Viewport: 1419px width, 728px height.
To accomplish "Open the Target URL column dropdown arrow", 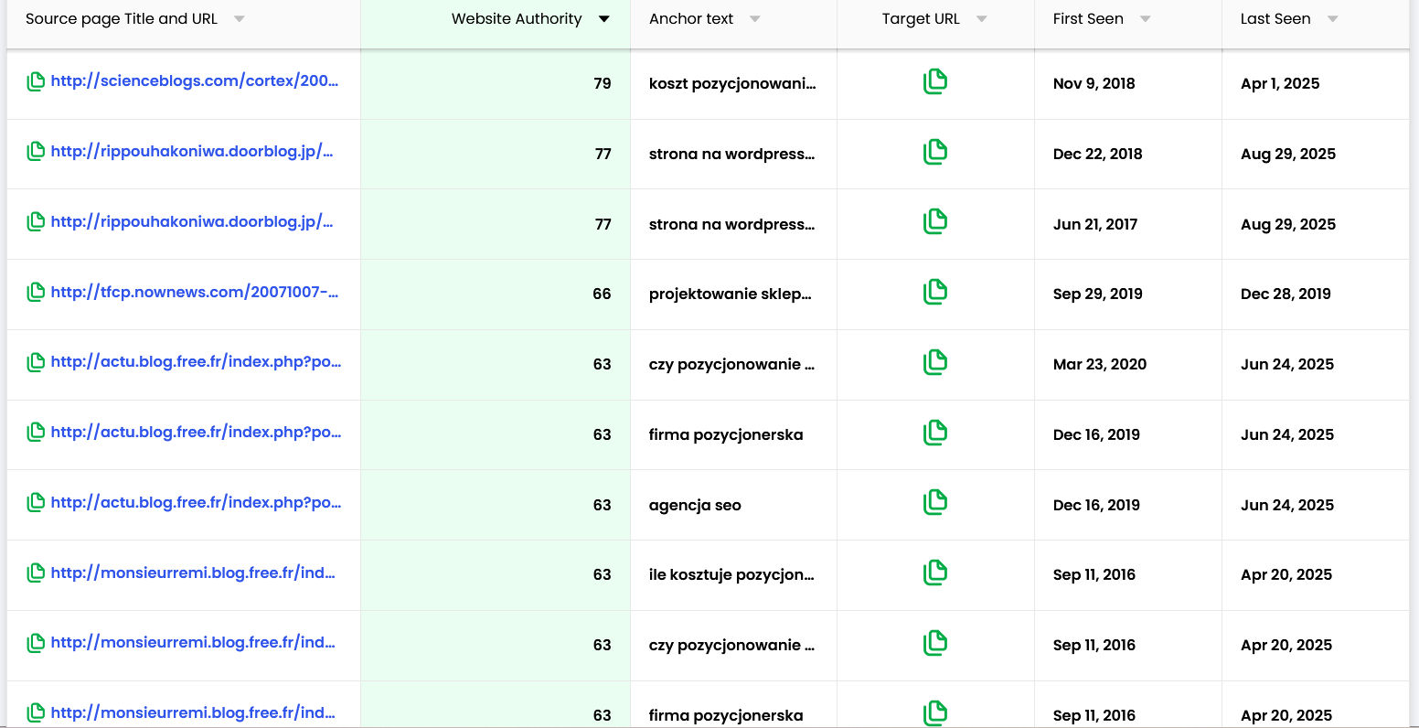I will pos(981,19).
